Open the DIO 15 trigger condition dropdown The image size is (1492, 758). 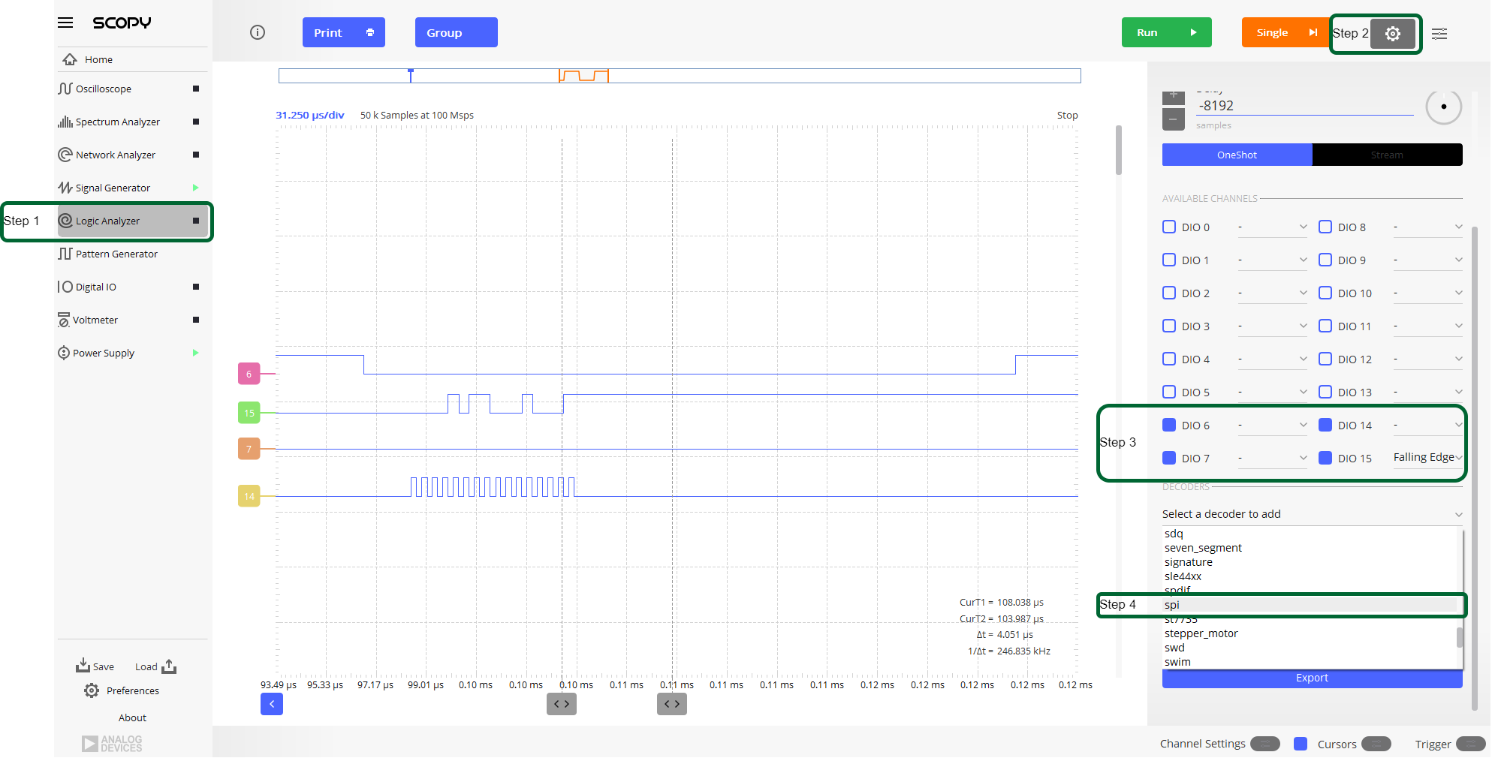(1427, 456)
